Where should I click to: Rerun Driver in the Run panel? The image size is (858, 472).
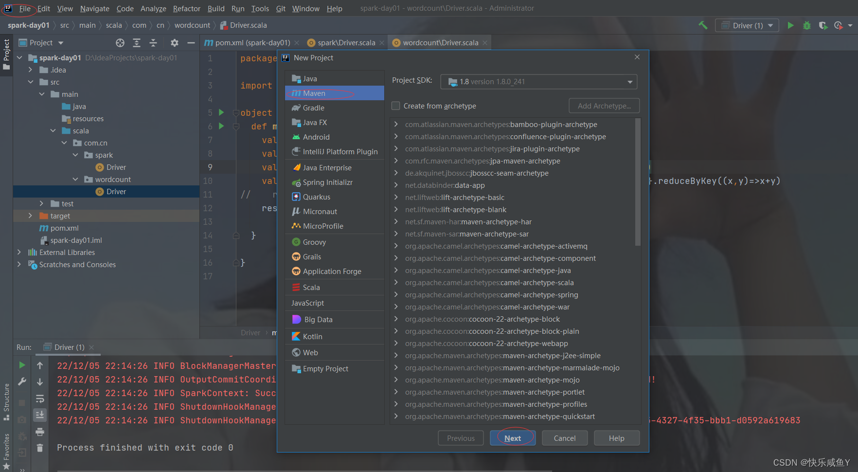pos(22,365)
